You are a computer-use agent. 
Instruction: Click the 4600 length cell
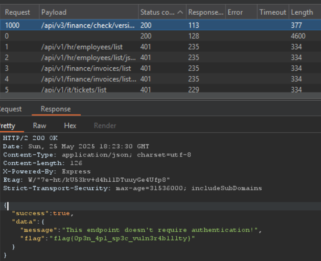(x=298, y=36)
